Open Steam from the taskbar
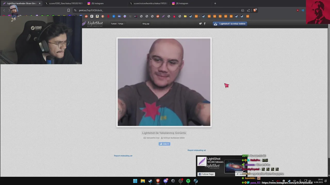 (150, 181)
